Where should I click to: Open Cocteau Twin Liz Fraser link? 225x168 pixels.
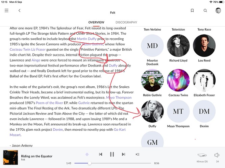click(28, 49)
